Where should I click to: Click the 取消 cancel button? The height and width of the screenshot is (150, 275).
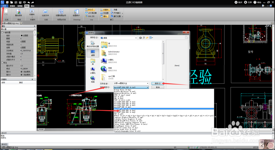click(158, 87)
